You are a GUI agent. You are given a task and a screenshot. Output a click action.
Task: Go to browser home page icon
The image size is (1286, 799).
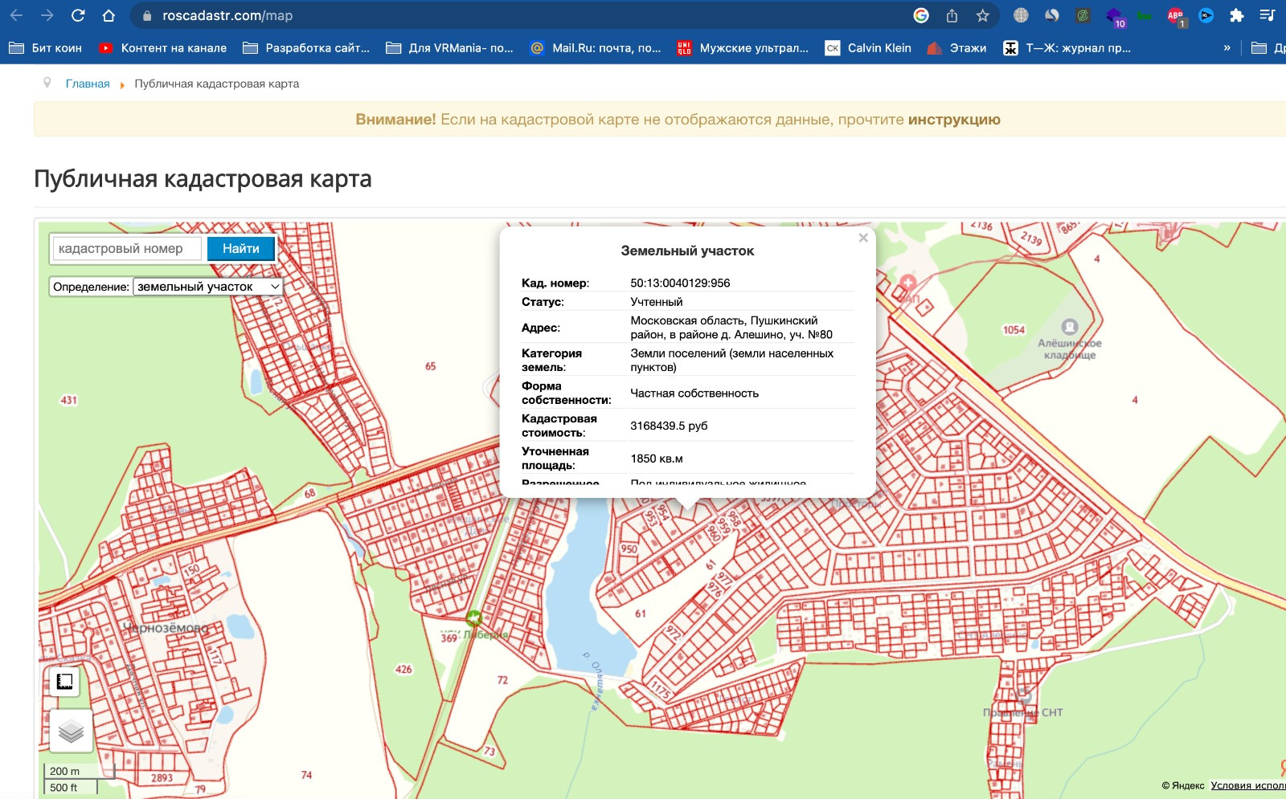click(109, 15)
